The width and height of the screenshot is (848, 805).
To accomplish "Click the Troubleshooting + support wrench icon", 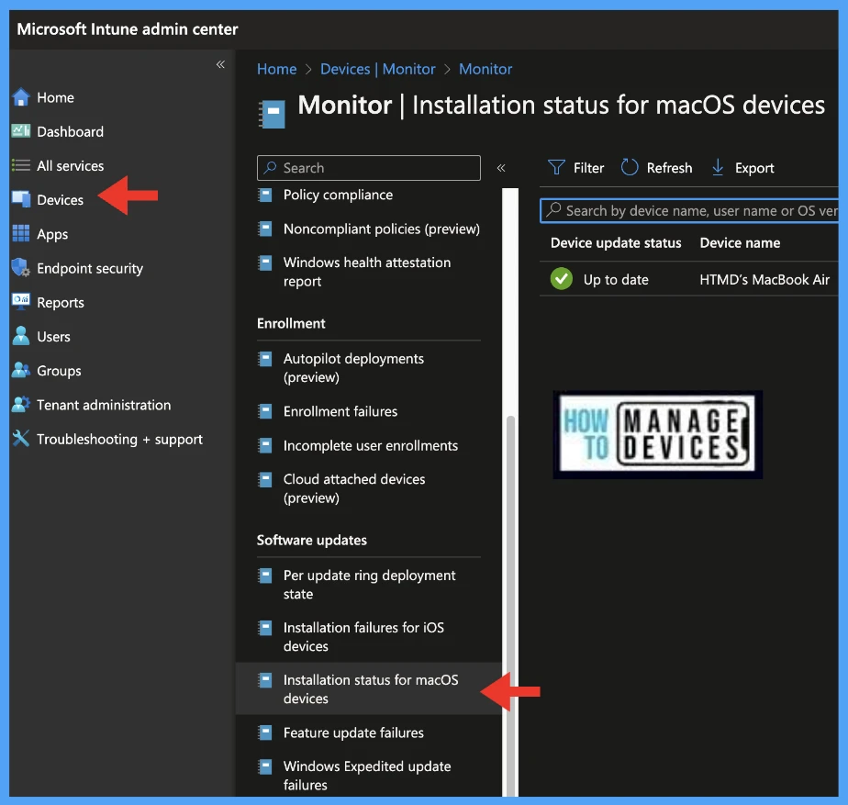I will tap(21, 438).
